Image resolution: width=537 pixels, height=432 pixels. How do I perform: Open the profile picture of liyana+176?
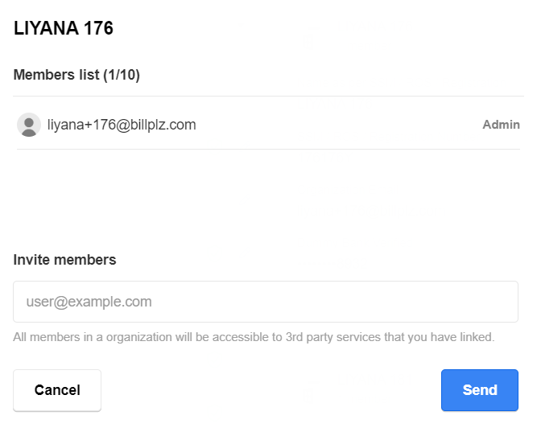[x=29, y=125]
